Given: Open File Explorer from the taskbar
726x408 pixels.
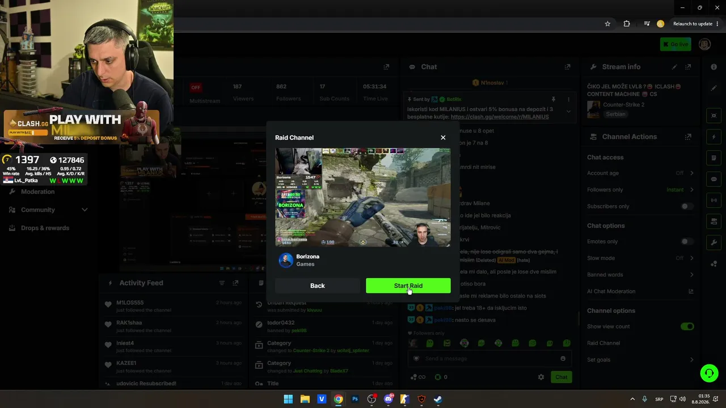Looking at the screenshot, I should coord(305,399).
